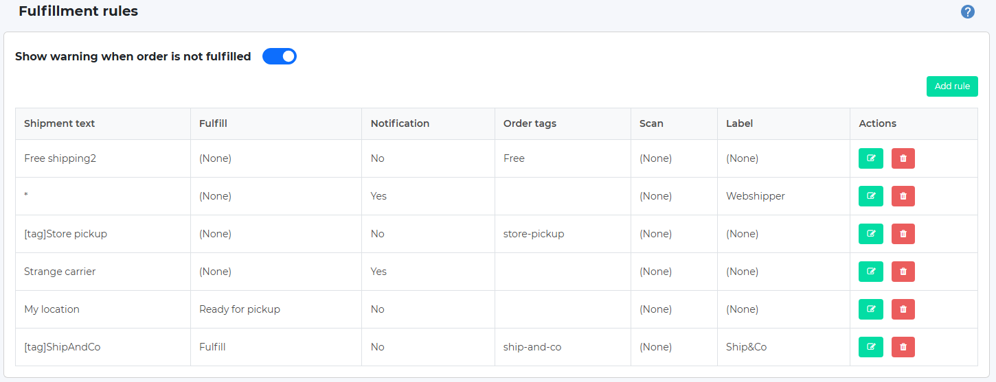Delete the My location rule

[x=903, y=309]
